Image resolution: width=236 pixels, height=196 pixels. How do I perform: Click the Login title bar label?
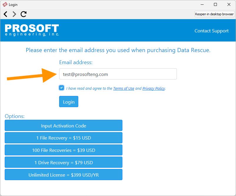pyautogui.click(x=13, y=4)
